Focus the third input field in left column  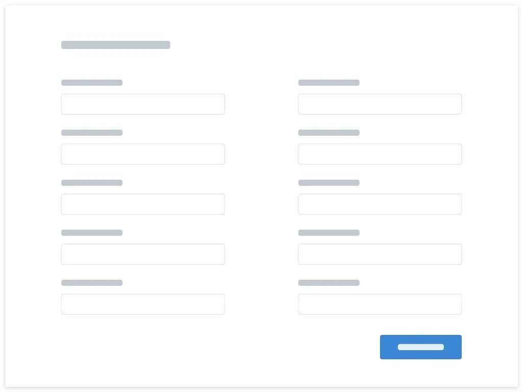[143, 204]
